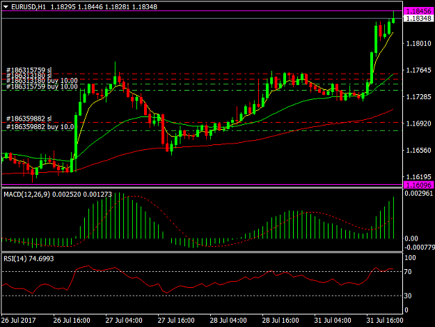Click the MACD scale value 0.002961
This screenshot has height=327, width=435.
click(x=419, y=193)
